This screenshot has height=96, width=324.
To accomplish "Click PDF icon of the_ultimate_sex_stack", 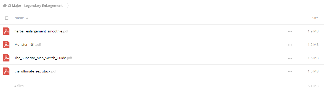I will click(x=6, y=71).
